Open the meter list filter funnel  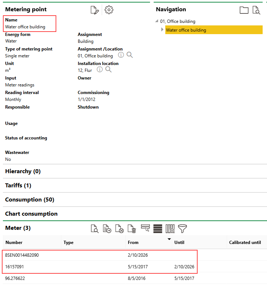(182, 229)
